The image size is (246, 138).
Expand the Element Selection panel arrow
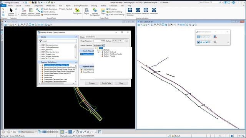click(x=228, y=43)
